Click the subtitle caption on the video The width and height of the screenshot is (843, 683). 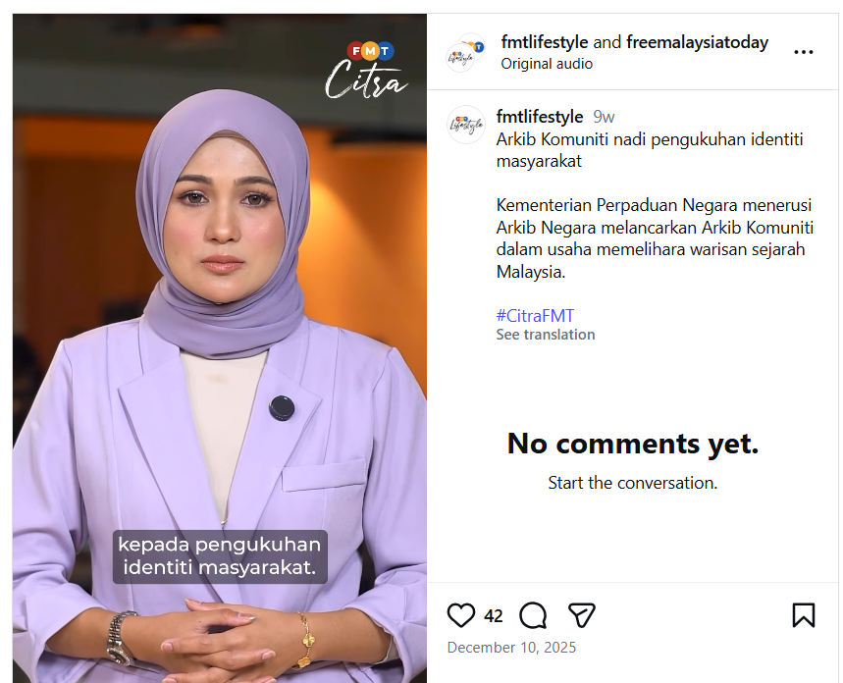point(220,556)
